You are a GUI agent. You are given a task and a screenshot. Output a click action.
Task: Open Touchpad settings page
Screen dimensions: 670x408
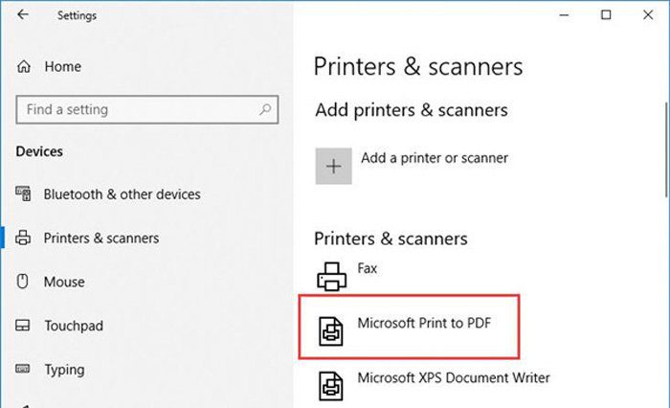pyautogui.click(x=74, y=326)
